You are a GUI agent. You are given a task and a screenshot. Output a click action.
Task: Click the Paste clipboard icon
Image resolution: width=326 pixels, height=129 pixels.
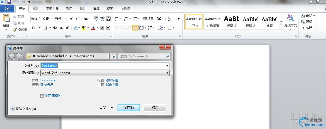pyautogui.click(x=6, y=18)
